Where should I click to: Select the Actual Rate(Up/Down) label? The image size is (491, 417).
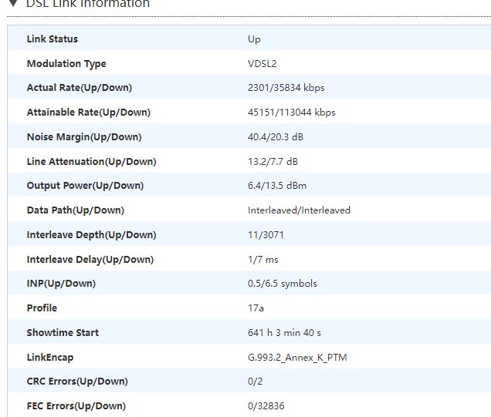click(80, 88)
